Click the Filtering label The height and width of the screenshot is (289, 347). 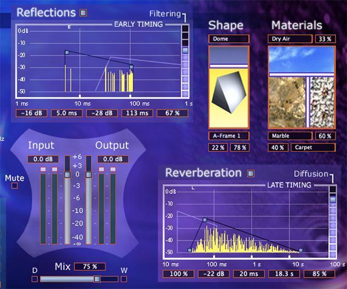165,14
